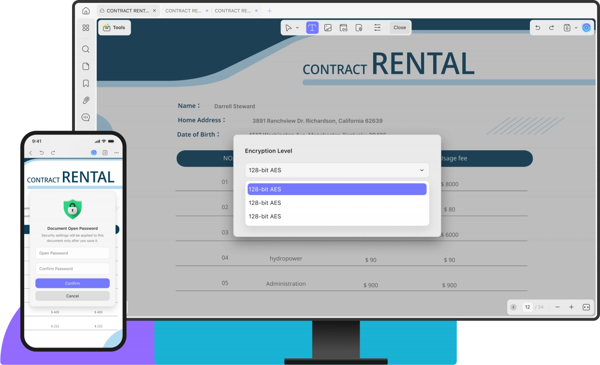Open the search panel from the sidebar

pos(86,49)
